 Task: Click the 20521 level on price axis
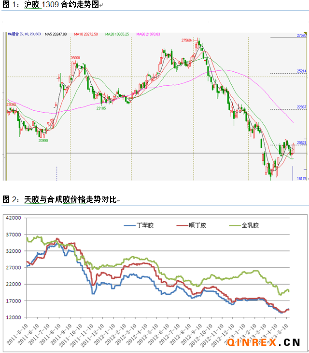(x=302, y=143)
